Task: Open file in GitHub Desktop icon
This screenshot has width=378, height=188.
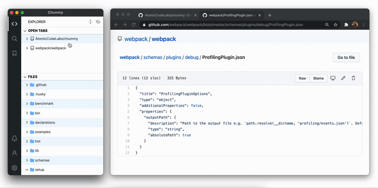Action: 333,78
